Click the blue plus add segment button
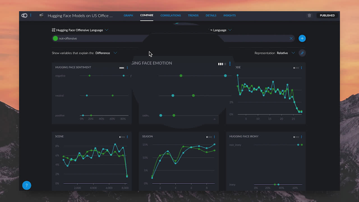The width and height of the screenshot is (359, 202). [x=302, y=38]
